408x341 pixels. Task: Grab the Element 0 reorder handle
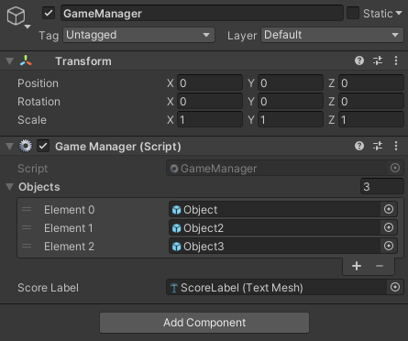pyautogui.click(x=27, y=209)
